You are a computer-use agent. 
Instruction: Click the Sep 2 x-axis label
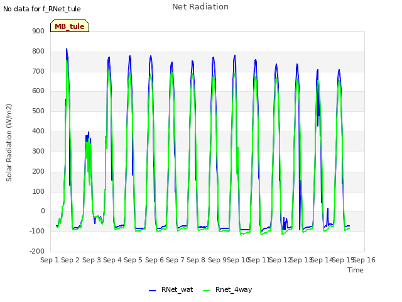[70, 260]
